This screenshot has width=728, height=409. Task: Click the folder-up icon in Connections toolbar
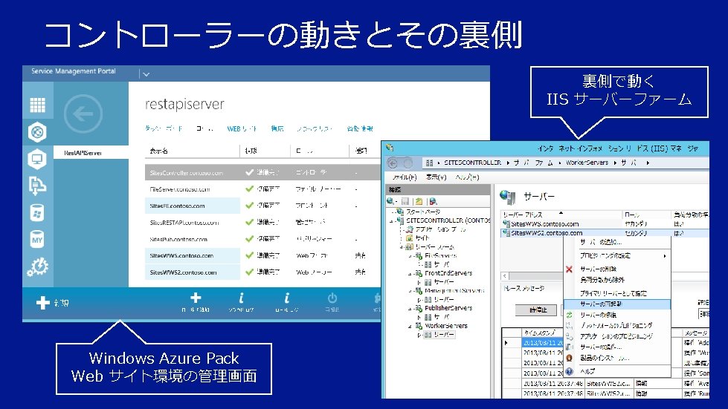[419, 201]
